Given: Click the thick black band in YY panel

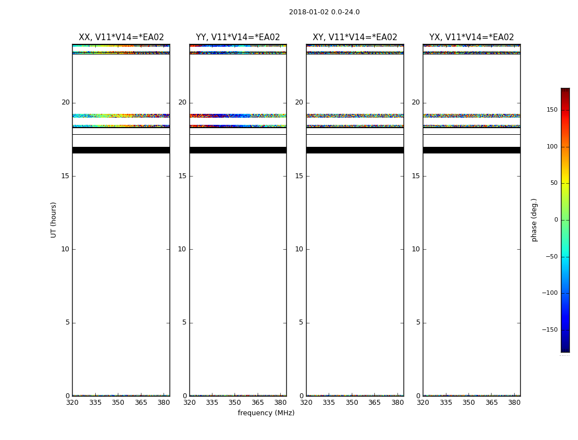Looking at the screenshot, I should tap(238, 150).
